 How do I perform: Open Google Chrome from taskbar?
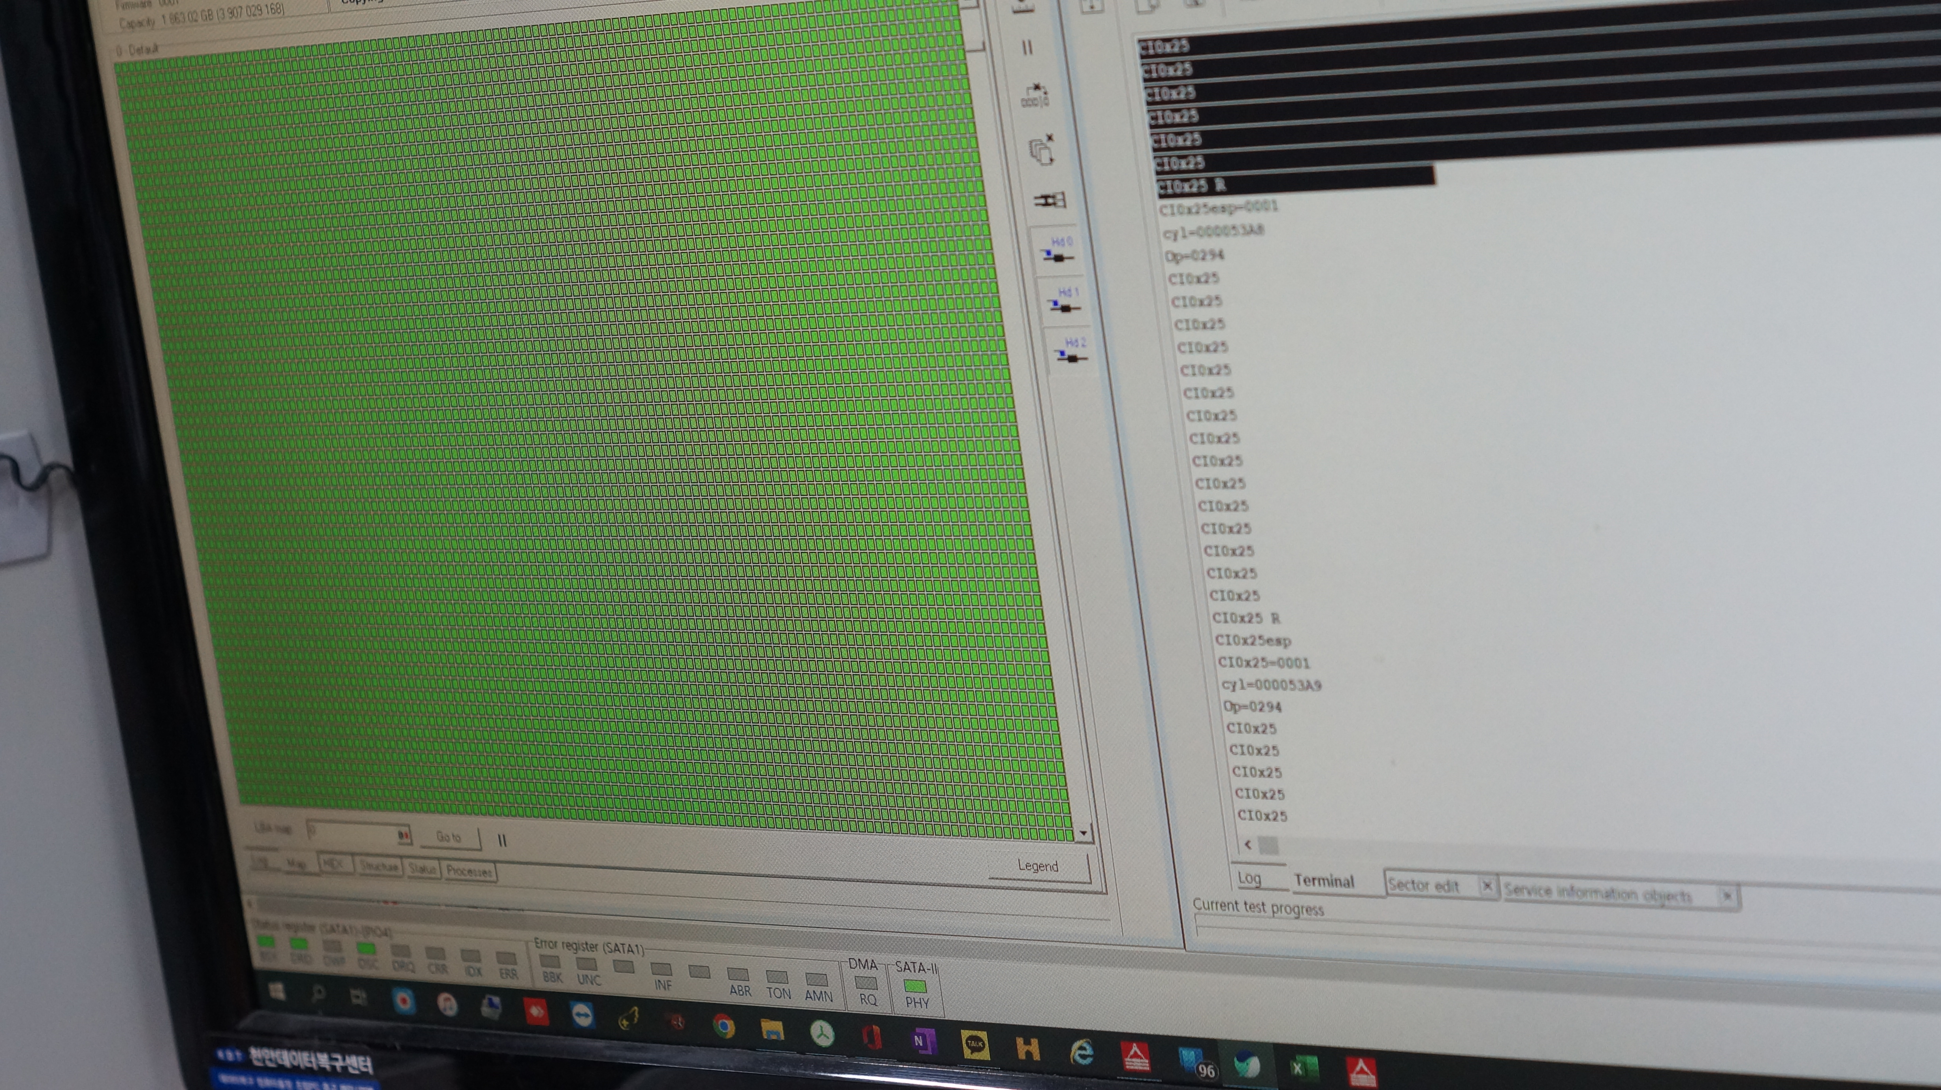click(x=724, y=1026)
